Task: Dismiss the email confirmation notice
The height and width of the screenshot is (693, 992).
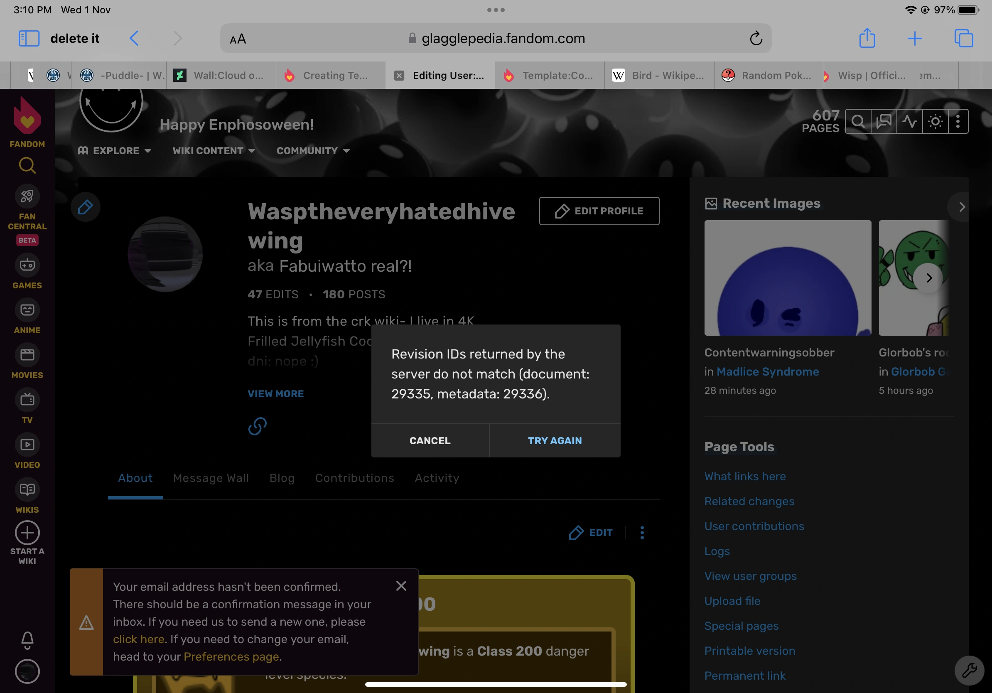Action: [401, 586]
